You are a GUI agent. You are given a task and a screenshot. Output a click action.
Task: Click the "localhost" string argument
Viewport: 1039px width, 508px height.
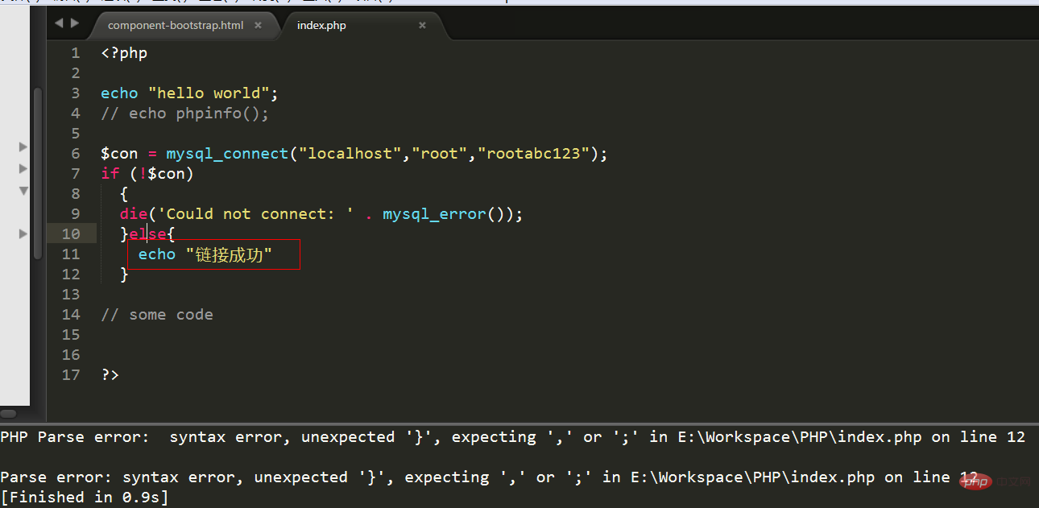(x=350, y=154)
